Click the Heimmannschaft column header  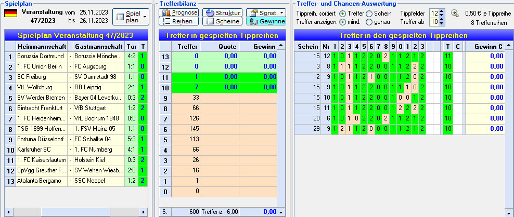coord(42,46)
